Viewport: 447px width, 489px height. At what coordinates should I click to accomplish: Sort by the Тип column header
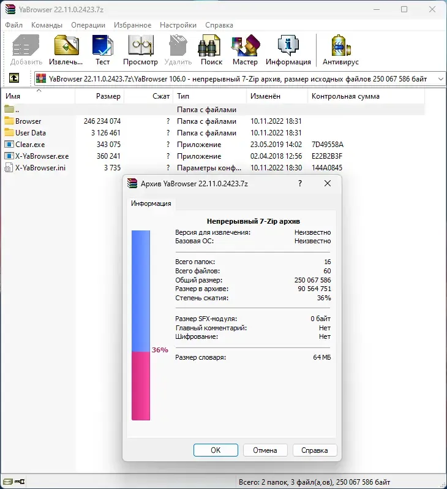[x=210, y=96]
